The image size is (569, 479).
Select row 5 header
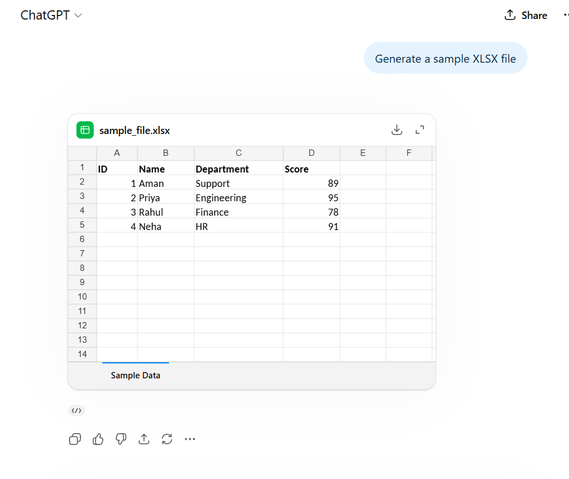[82, 225]
